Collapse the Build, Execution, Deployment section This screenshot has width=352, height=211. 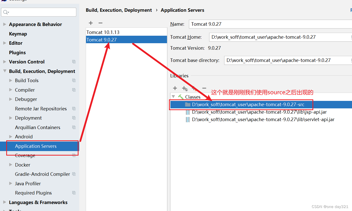click(4, 71)
